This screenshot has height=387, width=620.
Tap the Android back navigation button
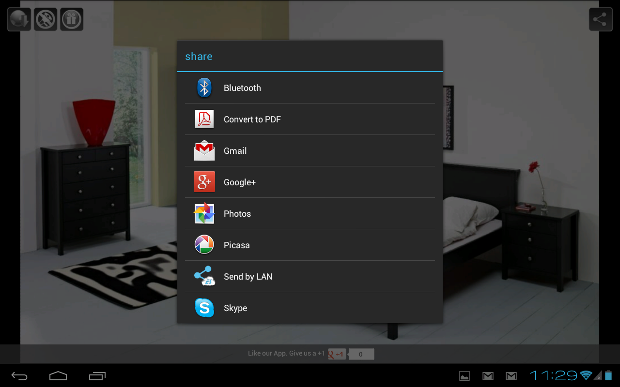20,376
